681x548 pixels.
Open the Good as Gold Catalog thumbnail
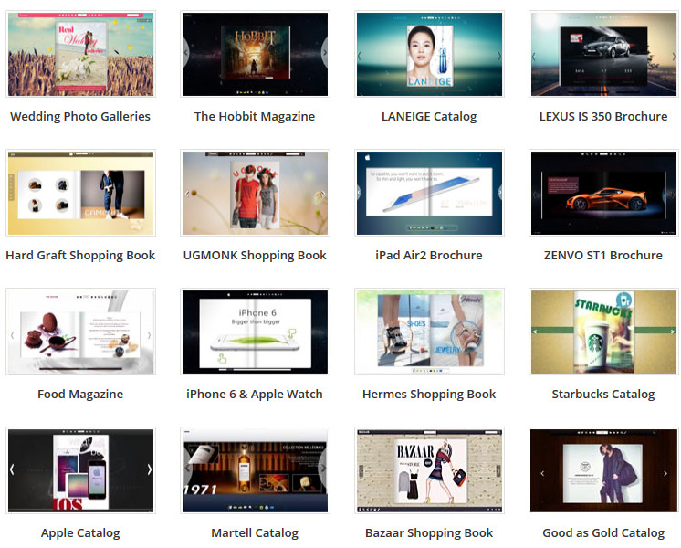pos(603,470)
